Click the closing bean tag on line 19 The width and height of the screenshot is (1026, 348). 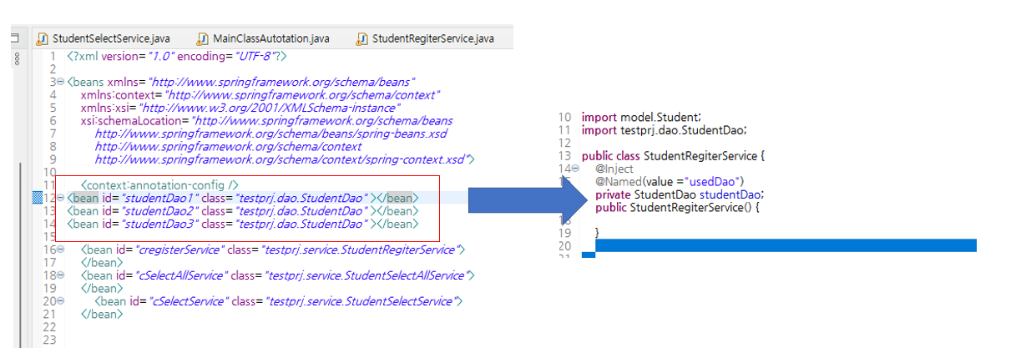point(102,288)
